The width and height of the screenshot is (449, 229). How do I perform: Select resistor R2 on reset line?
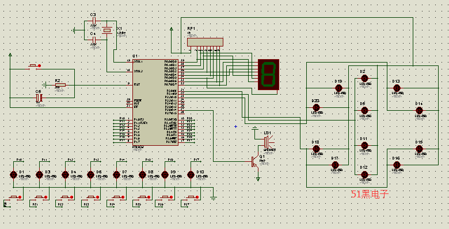[60, 85]
